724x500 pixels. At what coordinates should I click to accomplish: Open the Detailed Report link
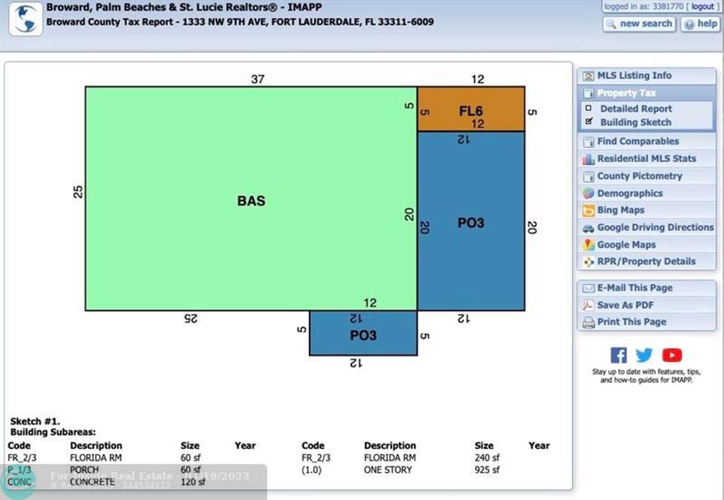pos(636,109)
